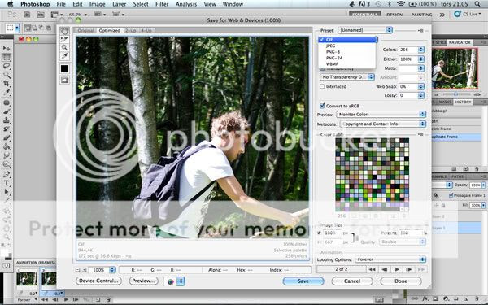
Task: Play the animation in the dialog
Action: pos(397,269)
